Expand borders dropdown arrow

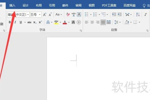pyautogui.click(x=139, y=22)
